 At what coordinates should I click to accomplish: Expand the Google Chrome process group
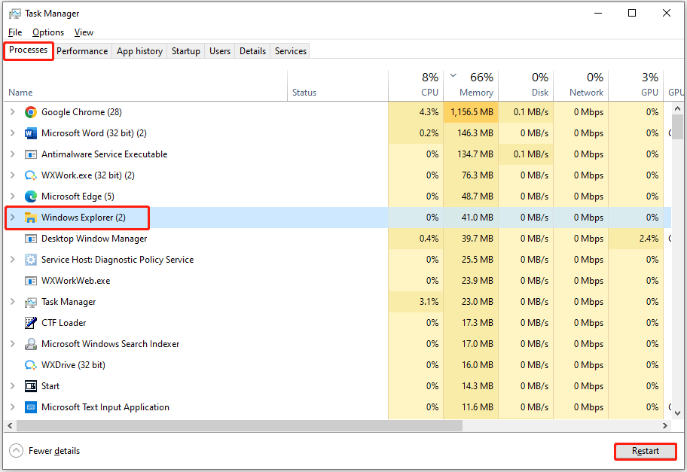coord(13,112)
